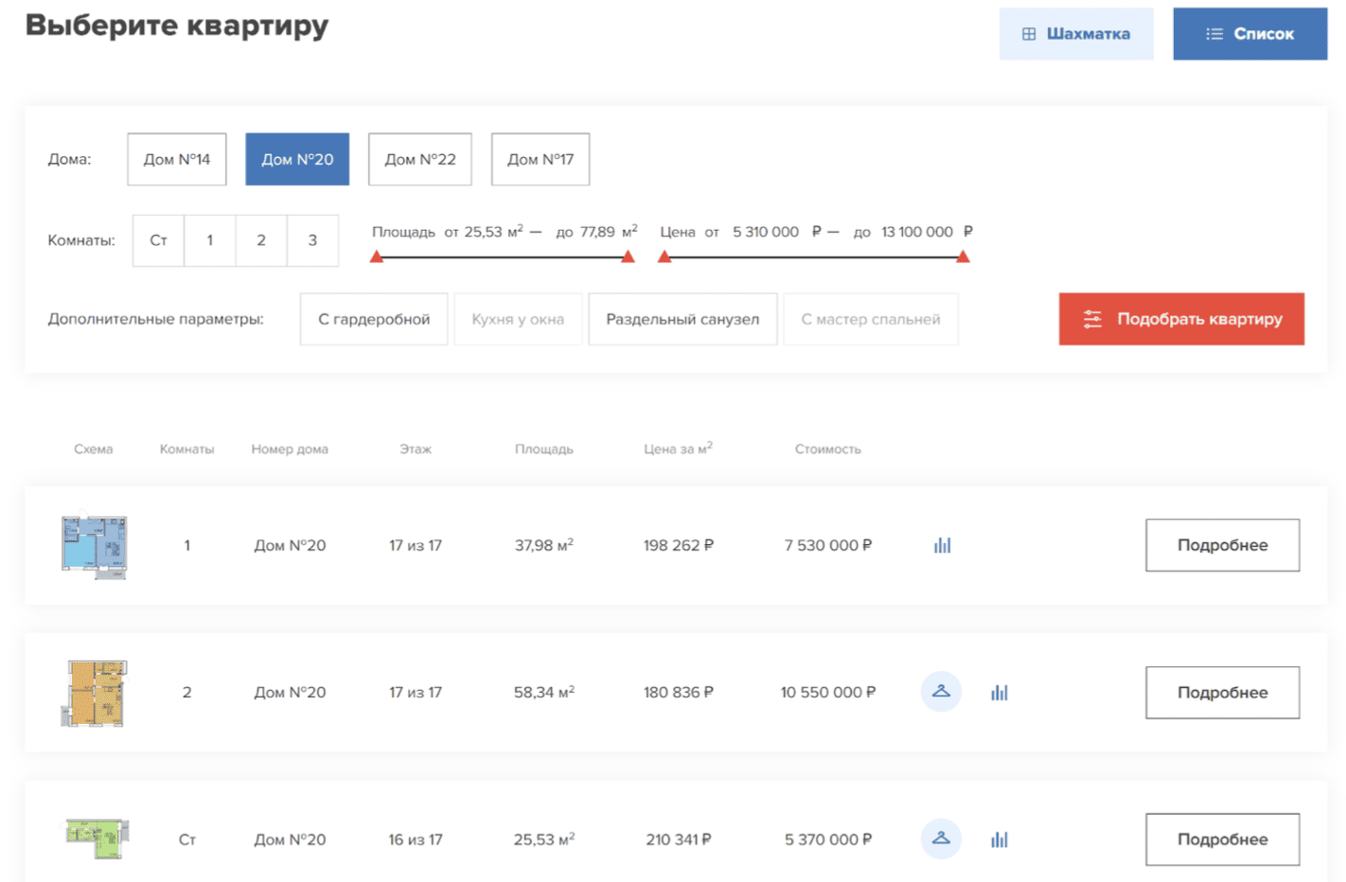The width and height of the screenshot is (1346, 882).
Task: Click the minimum price slider handle
Action: [664, 256]
